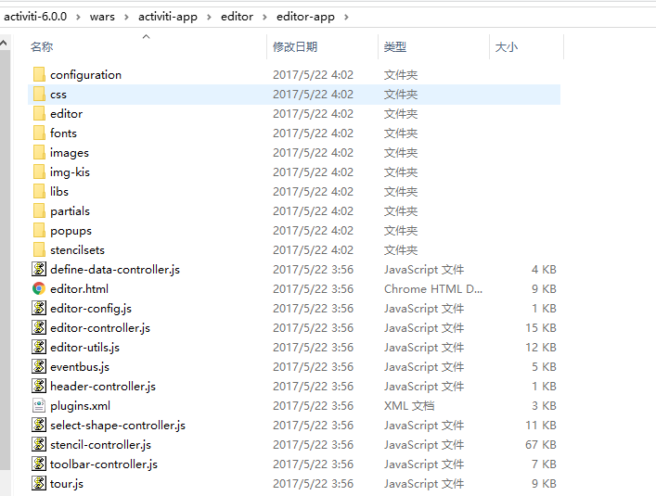Navigate to activiti-6.0.0 in the address bar
This screenshot has height=496, width=656.
tap(35, 17)
